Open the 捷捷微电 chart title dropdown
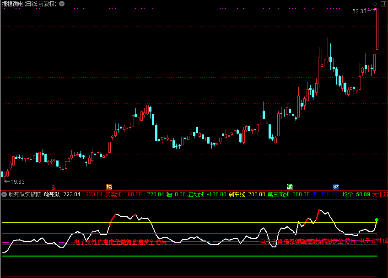Image resolution: width=388 pixels, height=278 pixels. [x=62, y=4]
